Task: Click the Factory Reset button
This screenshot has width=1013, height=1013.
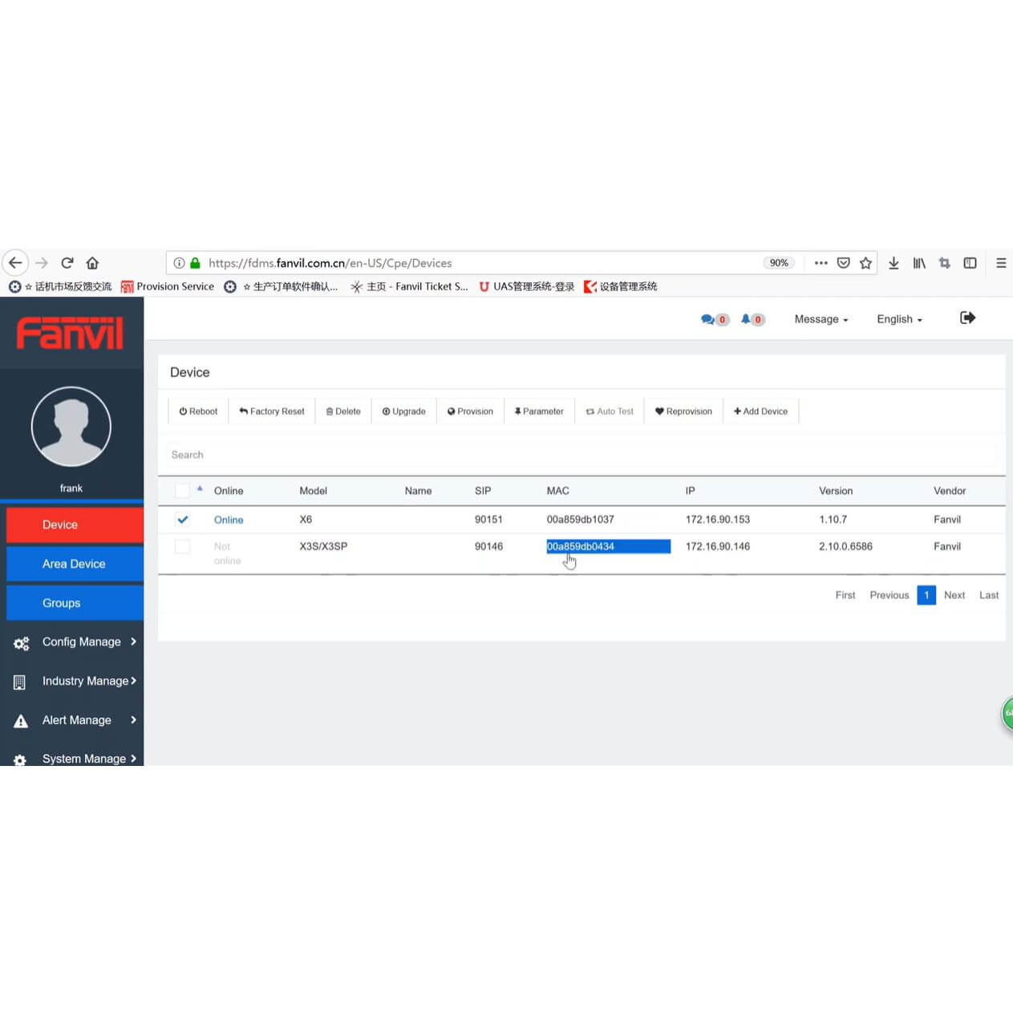Action: (272, 411)
